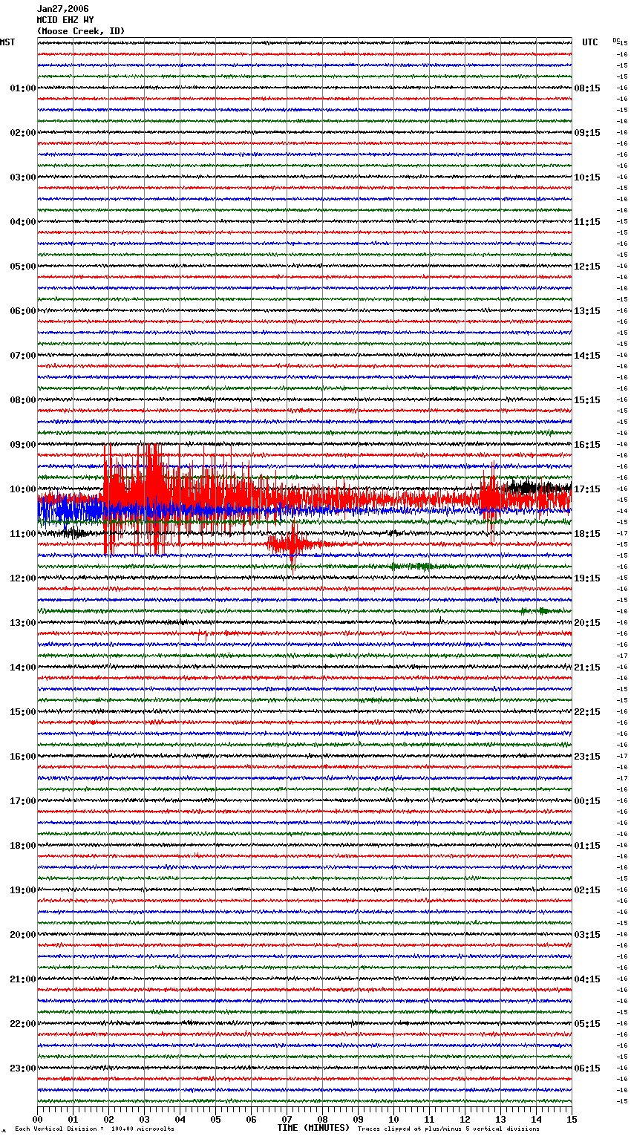Viewport: 631px width, 1139px height.
Task: Select the 02:00 MST time label
Action: coord(23,133)
